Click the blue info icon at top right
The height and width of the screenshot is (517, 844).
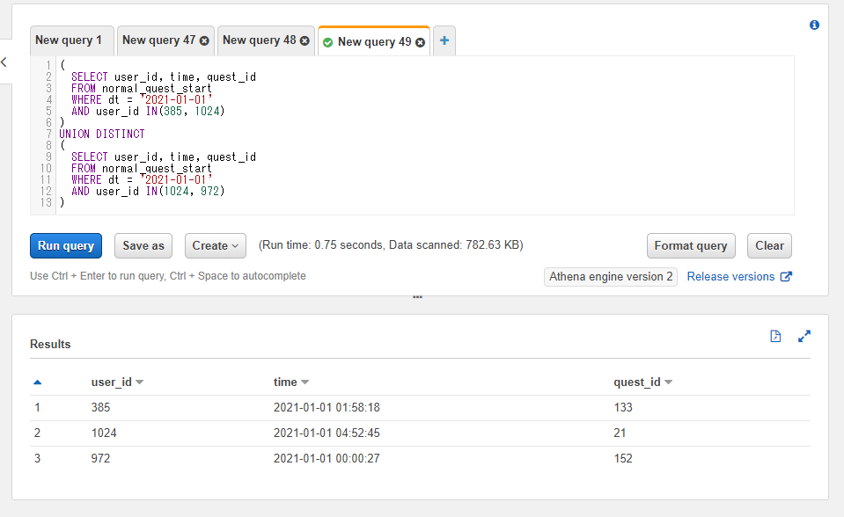pyautogui.click(x=814, y=25)
